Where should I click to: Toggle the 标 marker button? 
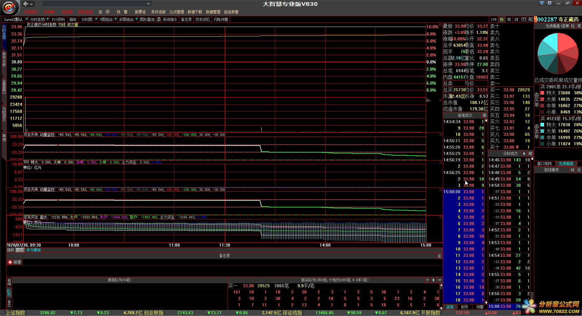[502, 19]
